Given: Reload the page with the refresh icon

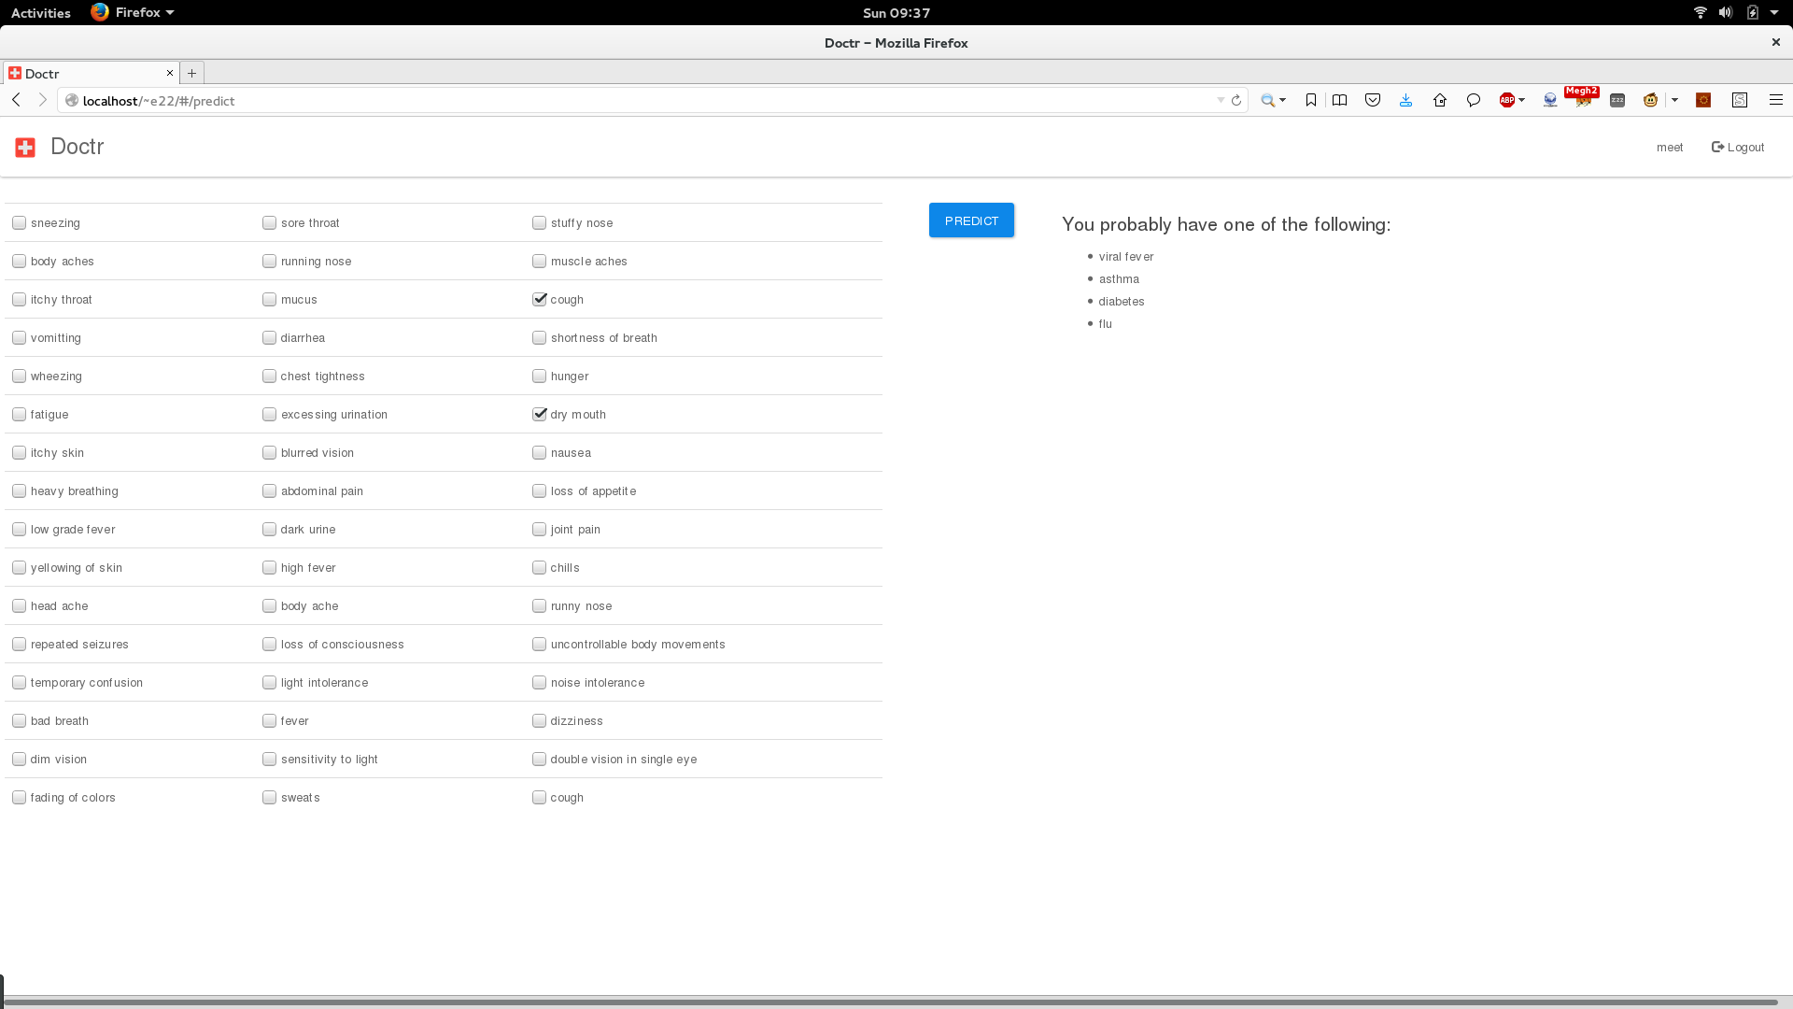Looking at the screenshot, I should (1236, 100).
